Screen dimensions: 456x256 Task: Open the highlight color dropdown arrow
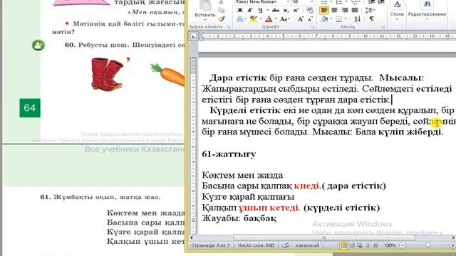click(x=261, y=19)
